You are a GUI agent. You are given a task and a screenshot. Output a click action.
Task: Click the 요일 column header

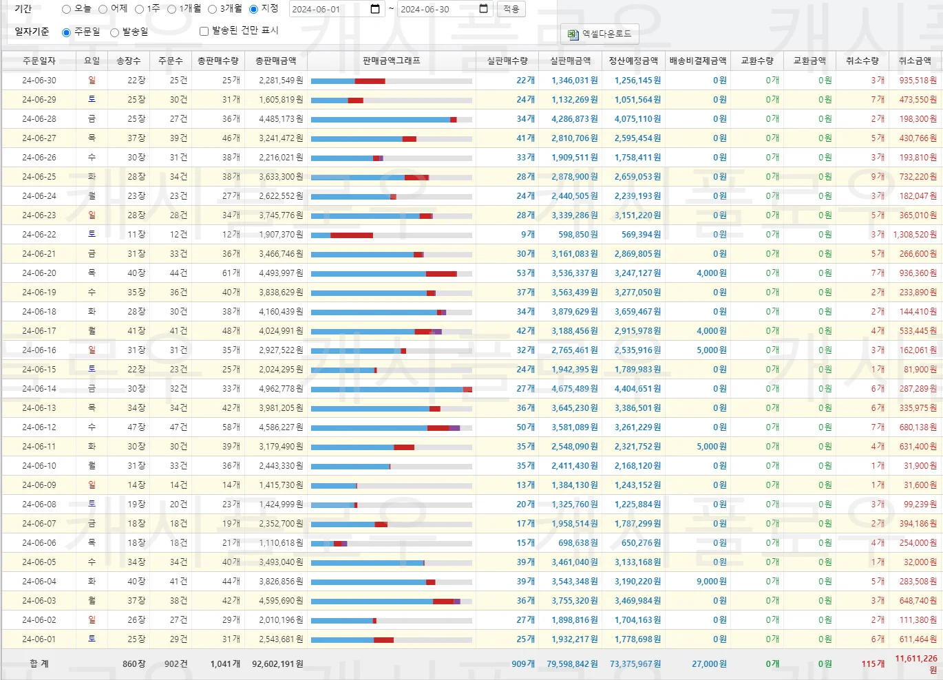(92, 61)
